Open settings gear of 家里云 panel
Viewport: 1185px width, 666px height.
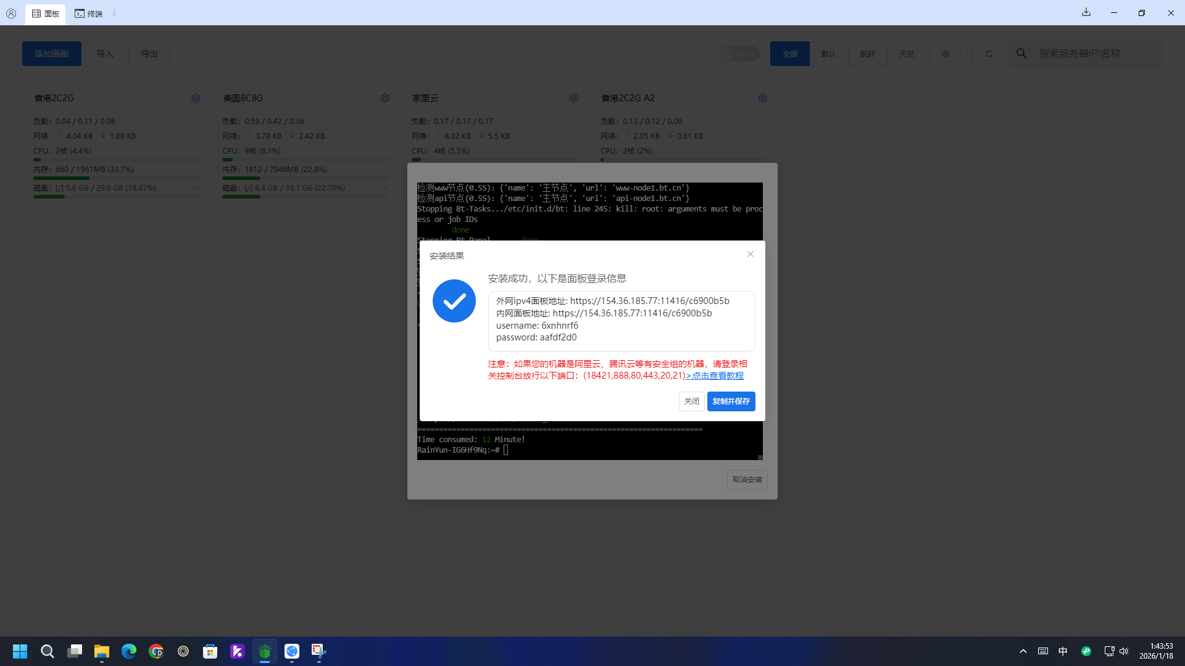(x=574, y=98)
